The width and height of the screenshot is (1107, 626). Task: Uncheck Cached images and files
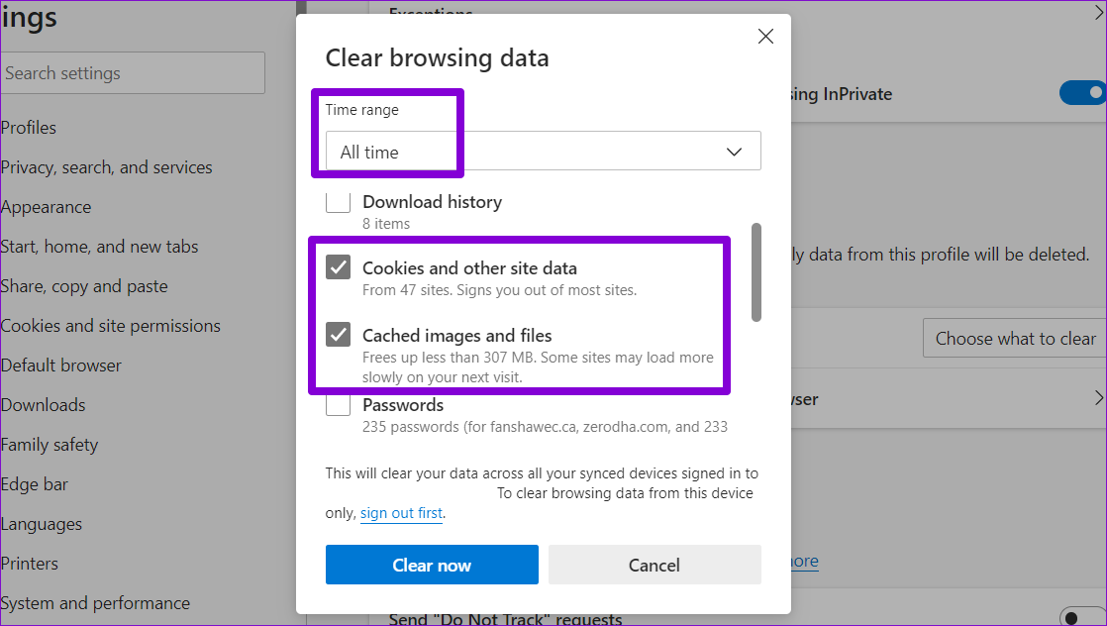coord(339,335)
